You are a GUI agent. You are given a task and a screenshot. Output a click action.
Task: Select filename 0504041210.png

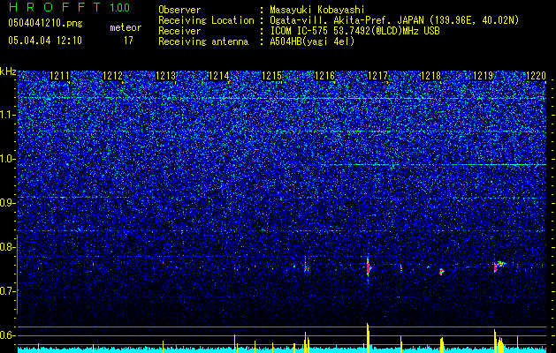click(45, 23)
